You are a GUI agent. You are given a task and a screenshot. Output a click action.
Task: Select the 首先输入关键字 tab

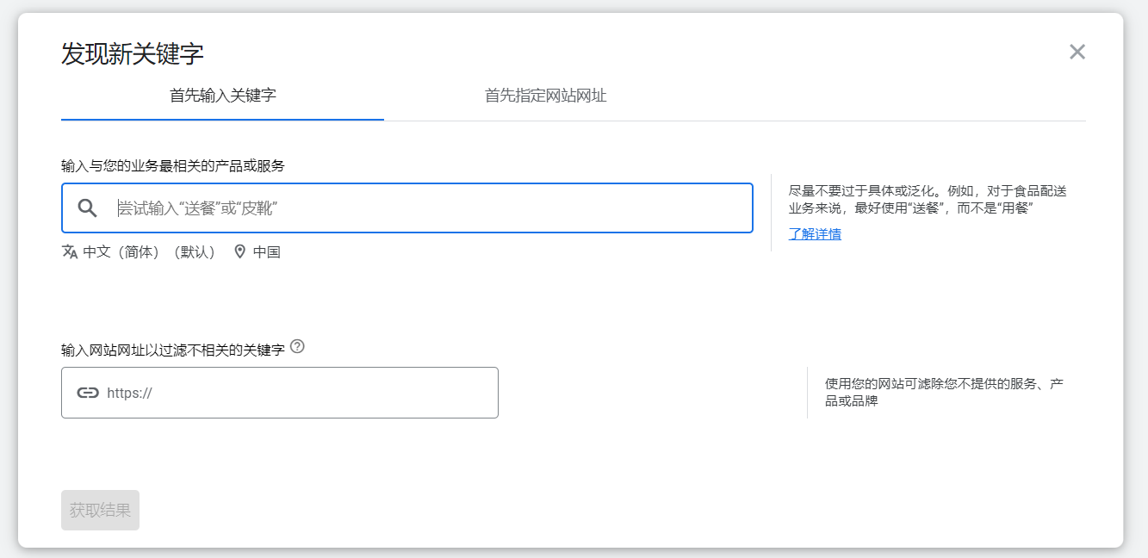point(222,96)
